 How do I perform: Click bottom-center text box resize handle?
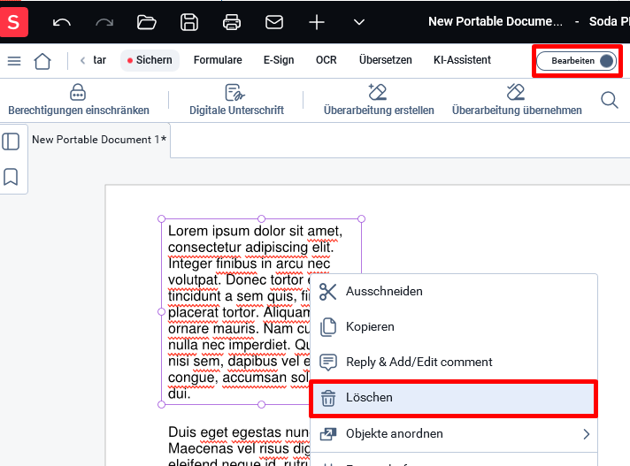click(262, 405)
